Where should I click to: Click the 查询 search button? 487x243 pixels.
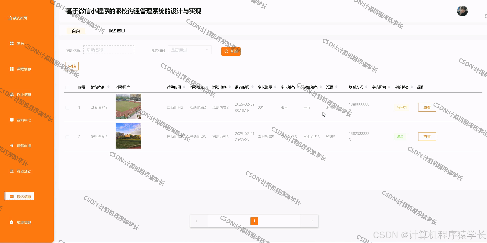[x=231, y=51]
